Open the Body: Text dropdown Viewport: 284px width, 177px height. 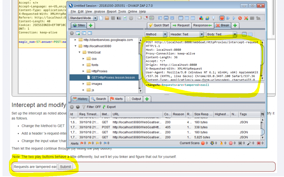click(x=221, y=34)
